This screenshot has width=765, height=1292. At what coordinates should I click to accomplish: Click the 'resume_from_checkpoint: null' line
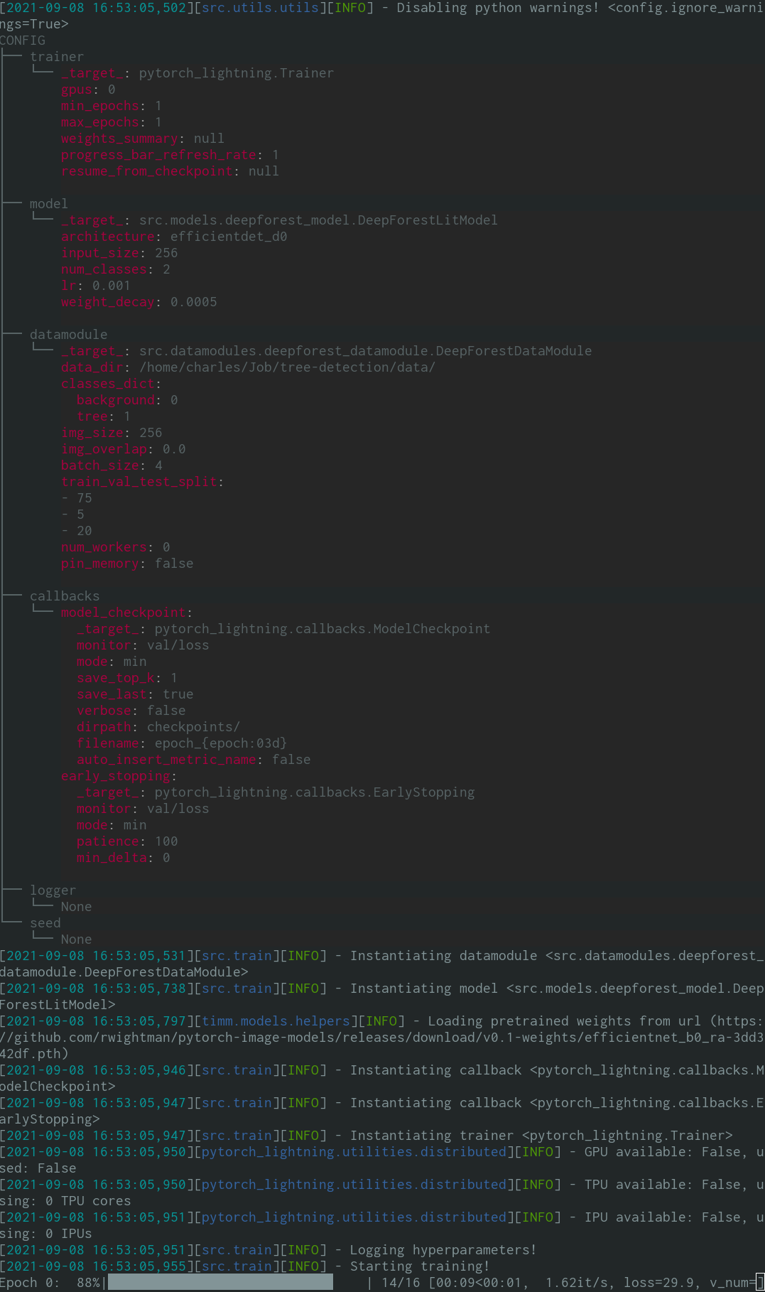[x=170, y=171]
